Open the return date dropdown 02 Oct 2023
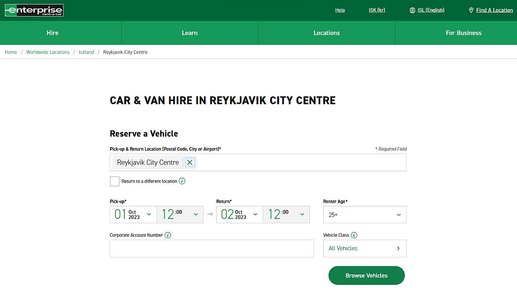The image size is (517, 288). [x=239, y=214]
